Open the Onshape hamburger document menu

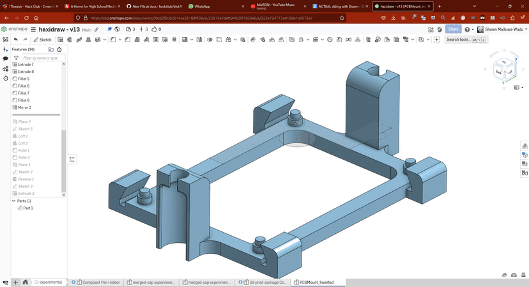33,29
